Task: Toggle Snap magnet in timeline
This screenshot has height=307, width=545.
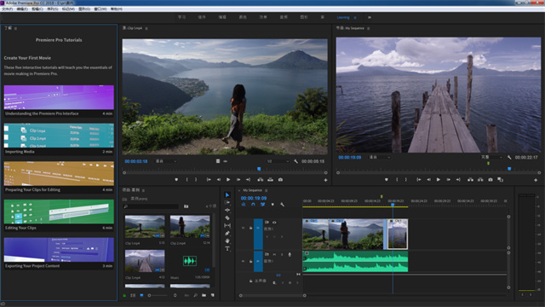Action: [253, 205]
